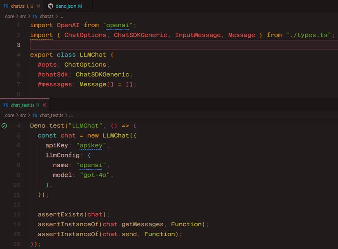Click the TS icon on the chat_test.ts tab

pos(6,105)
